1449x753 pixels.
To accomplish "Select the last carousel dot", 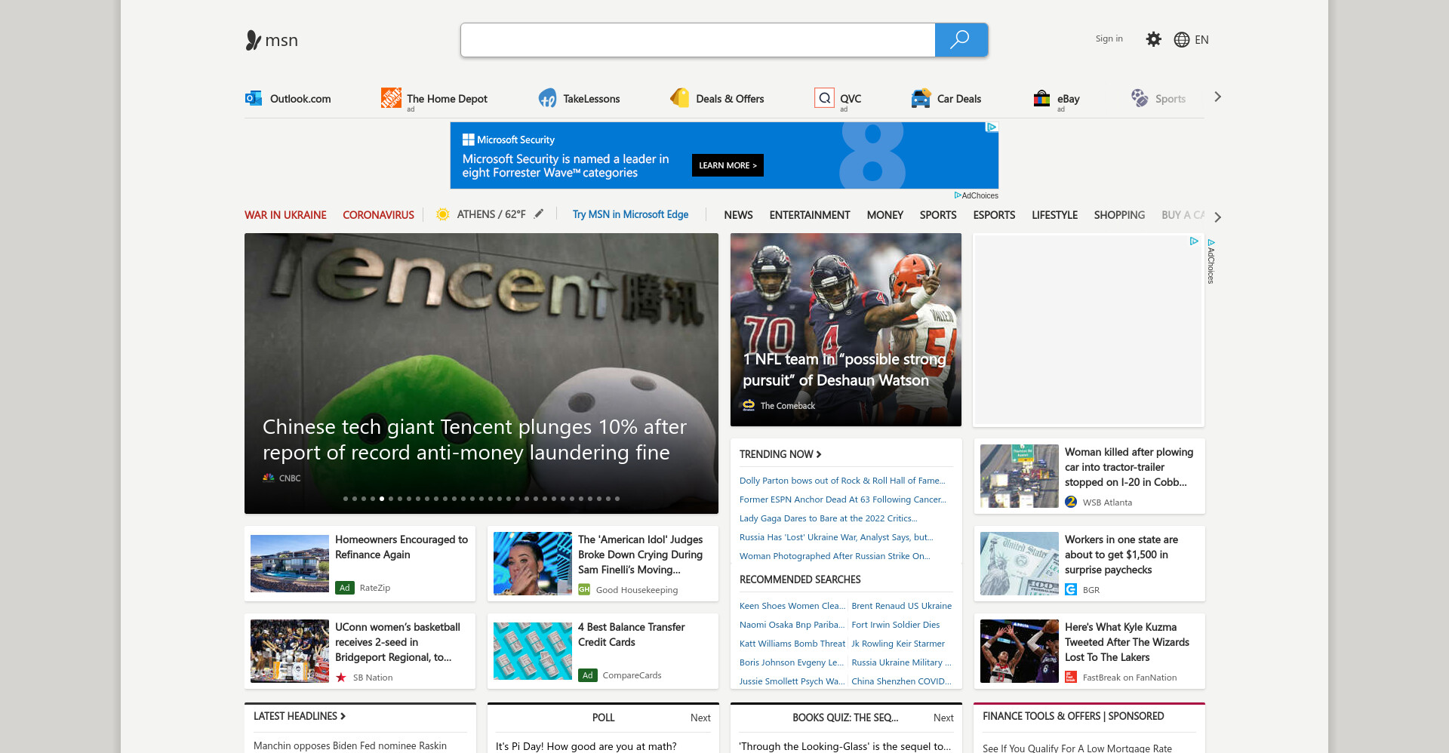I will click(617, 499).
